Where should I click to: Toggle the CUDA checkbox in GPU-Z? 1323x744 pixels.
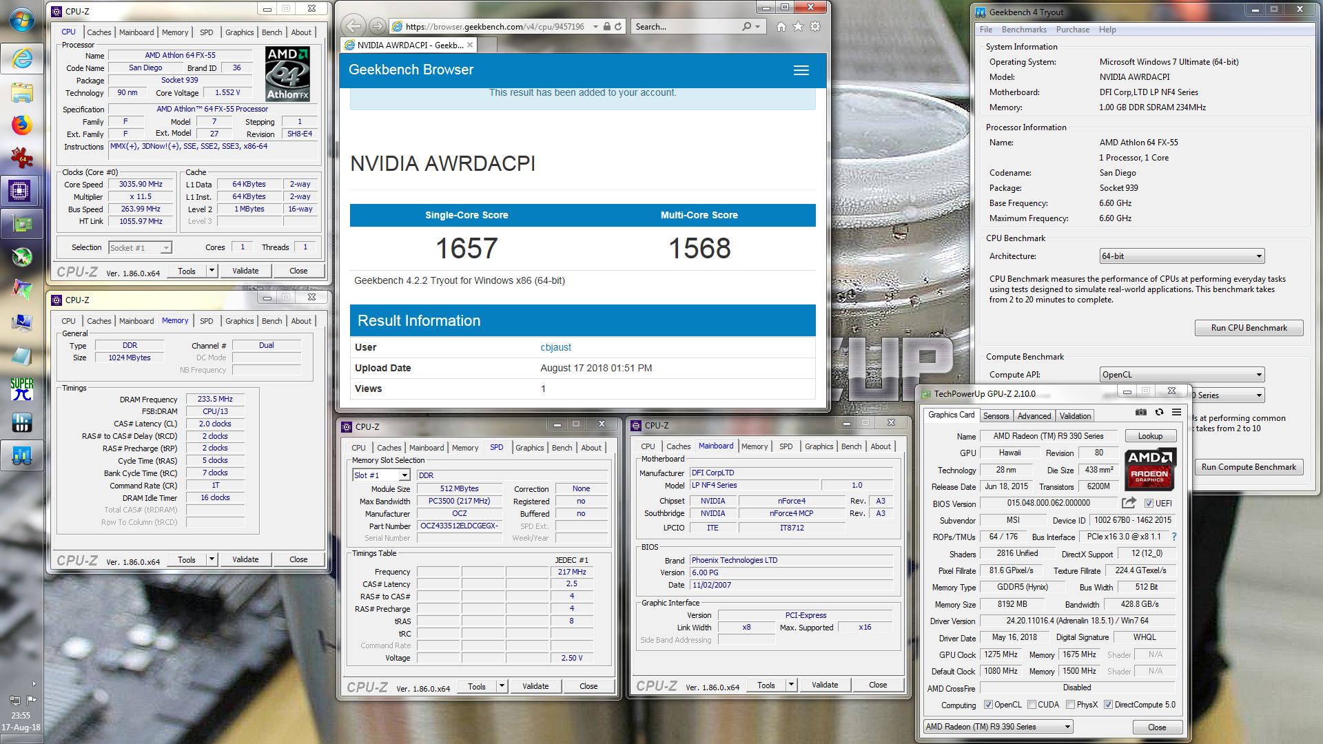tap(1032, 705)
